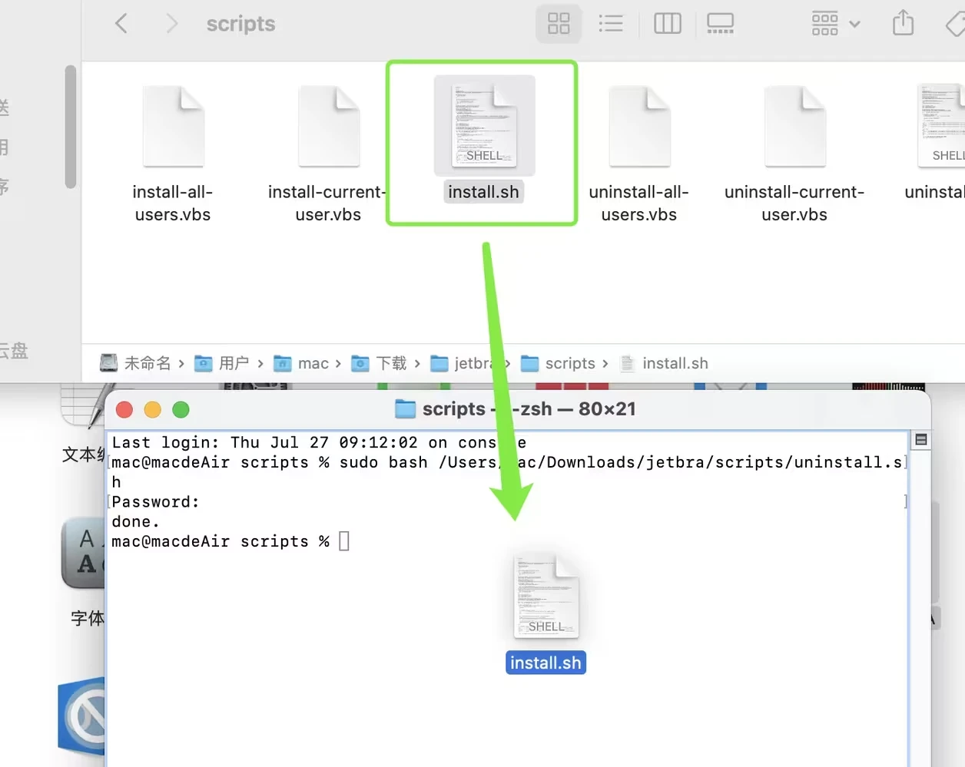The height and width of the screenshot is (767, 965).
Task: Click the Terminal split pane icon
Action: [920, 440]
